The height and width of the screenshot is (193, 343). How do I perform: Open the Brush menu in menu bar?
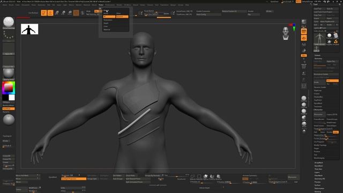[x=11, y=5]
